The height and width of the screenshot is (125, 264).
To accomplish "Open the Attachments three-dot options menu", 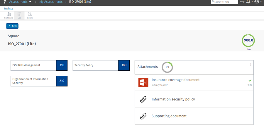I will tap(251, 65).
